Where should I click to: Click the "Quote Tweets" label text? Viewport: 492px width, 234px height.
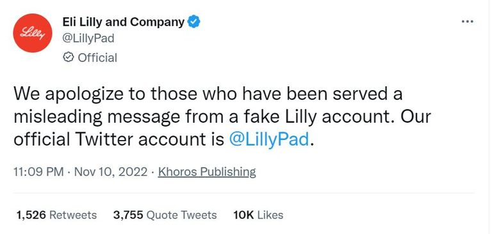(x=182, y=215)
